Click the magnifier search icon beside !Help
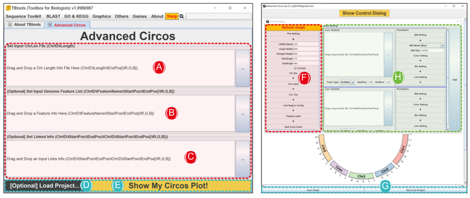Screen dimensions: 470x198 click(x=181, y=16)
